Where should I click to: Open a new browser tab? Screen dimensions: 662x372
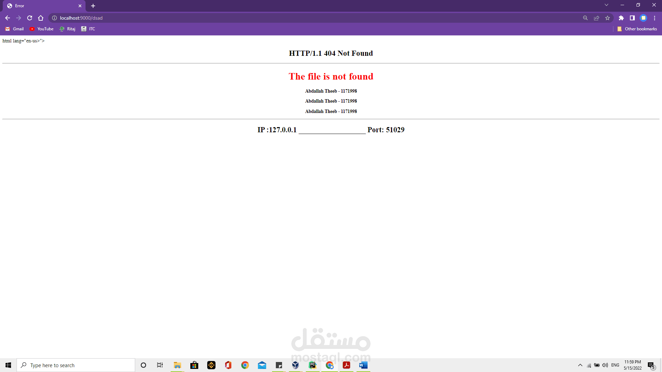(93, 6)
